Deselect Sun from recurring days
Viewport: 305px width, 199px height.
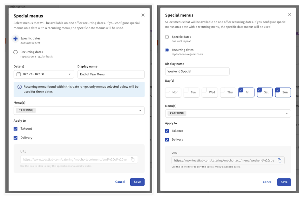point(283,92)
